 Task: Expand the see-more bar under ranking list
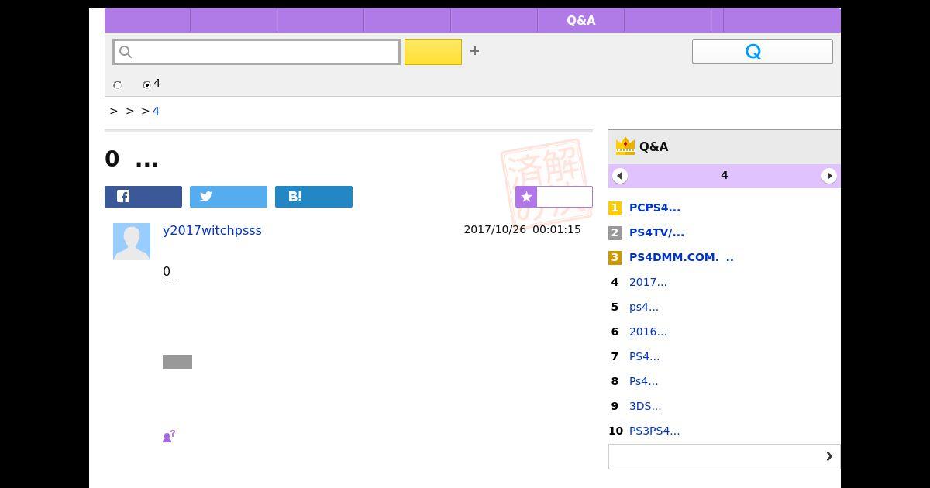click(x=725, y=456)
